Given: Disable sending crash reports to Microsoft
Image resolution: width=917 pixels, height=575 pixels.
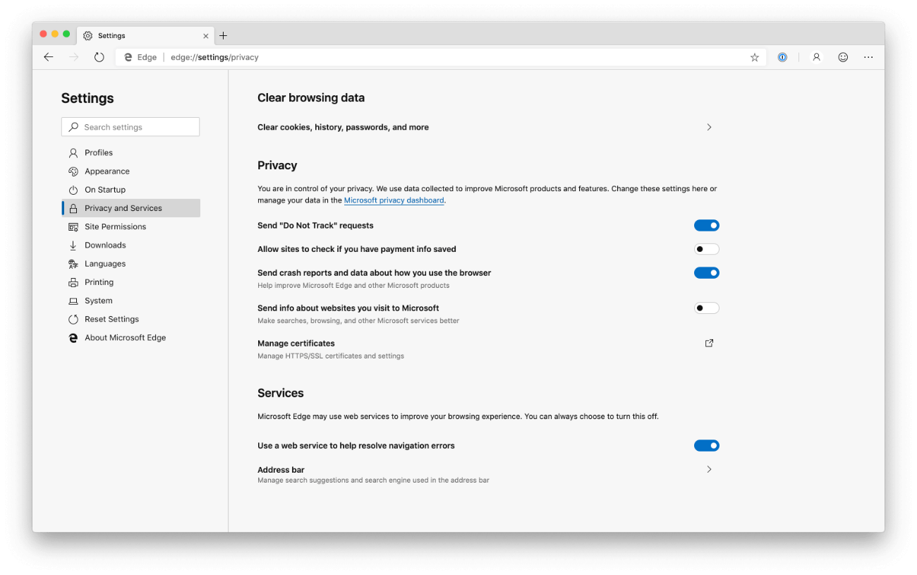Looking at the screenshot, I should tap(707, 272).
